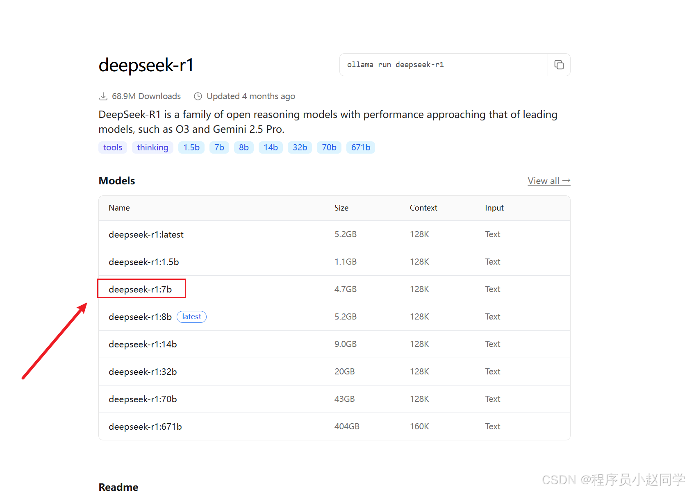687x492 pixels.
Task: Click the Text input value in 671b row
Action: click(x=493, y=426)
